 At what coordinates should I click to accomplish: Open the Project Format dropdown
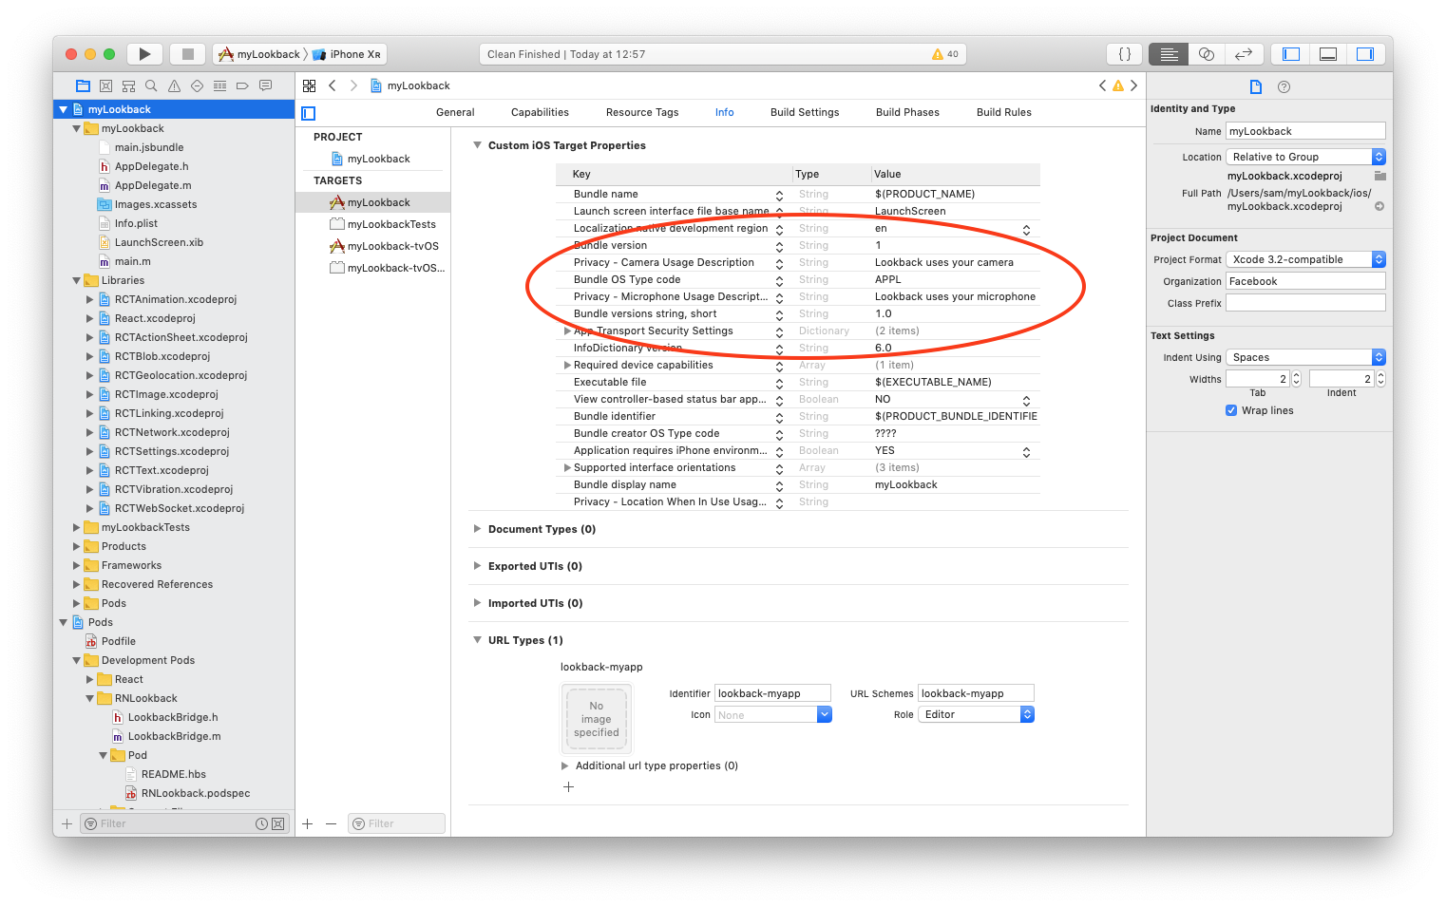[x=1305, y=259]
